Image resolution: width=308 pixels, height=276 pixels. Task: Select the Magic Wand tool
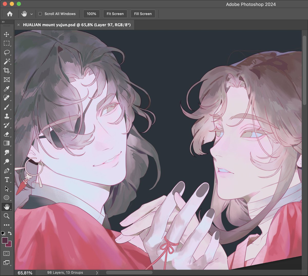[7, 61]
